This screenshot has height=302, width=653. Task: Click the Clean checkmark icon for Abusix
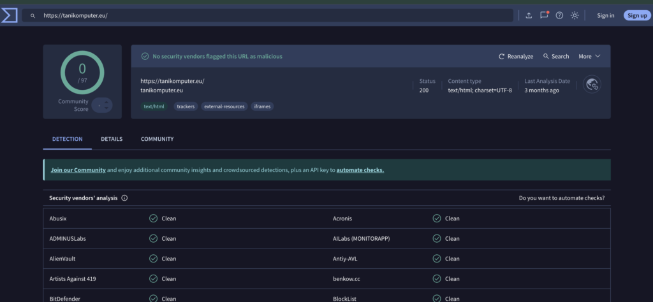coord(153,219)
